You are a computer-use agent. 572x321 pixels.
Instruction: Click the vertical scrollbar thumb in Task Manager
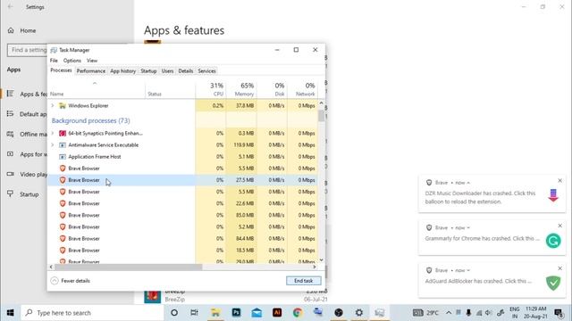[321, 116]
